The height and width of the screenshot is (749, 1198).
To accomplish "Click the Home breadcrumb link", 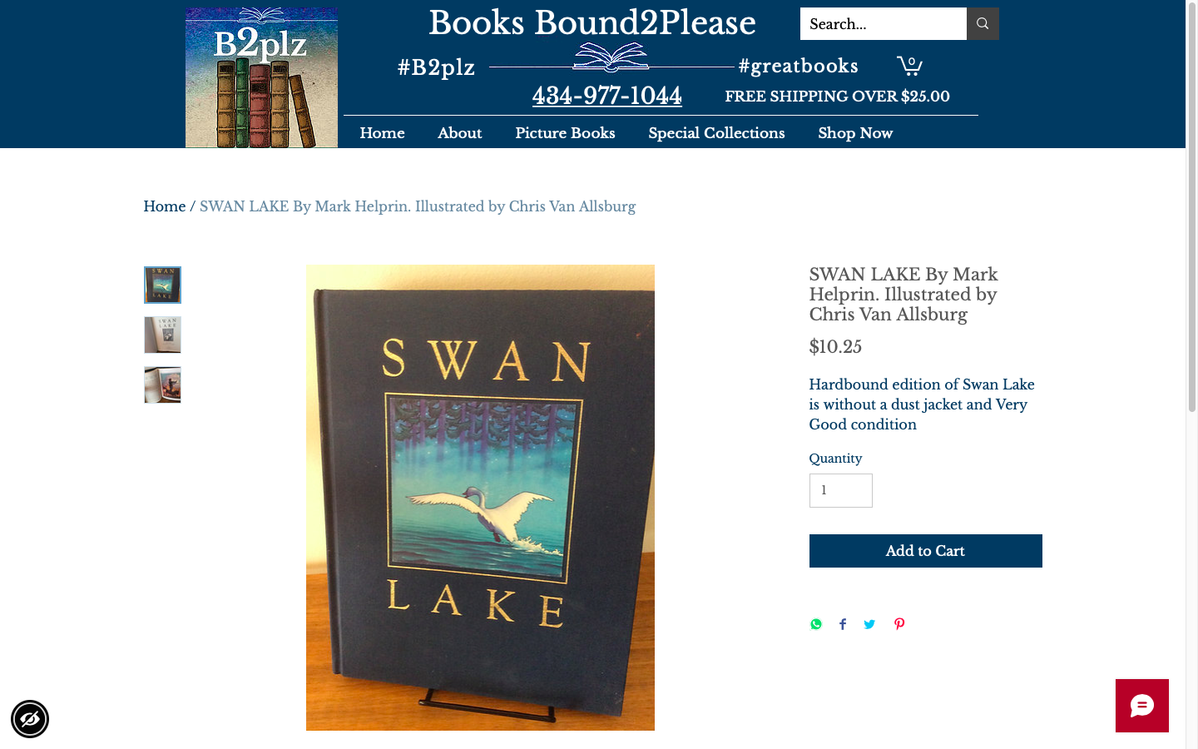I will coord(165,206).
